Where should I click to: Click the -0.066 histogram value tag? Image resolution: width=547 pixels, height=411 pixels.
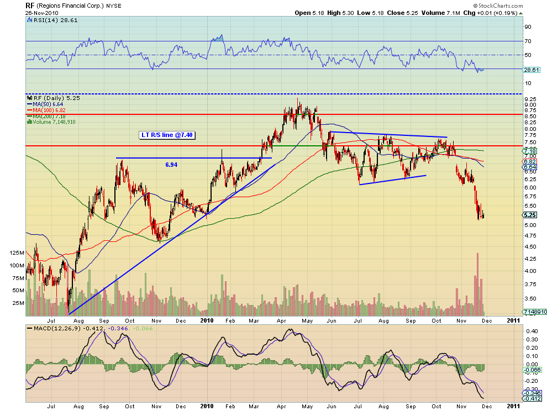point(532,370)
